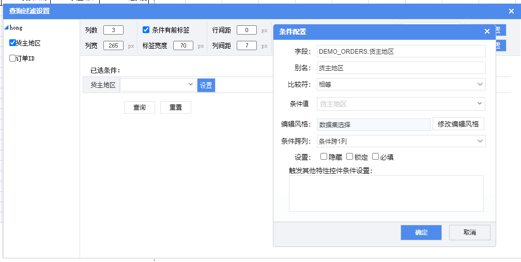Collapse the hong tree node
This screenshot has width=521, height=262.
pos(6,28)
